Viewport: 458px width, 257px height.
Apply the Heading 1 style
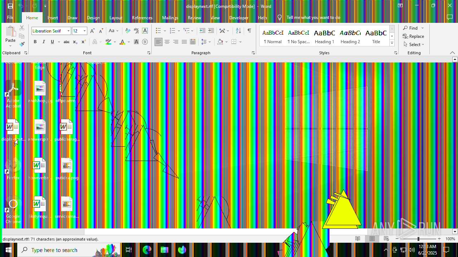click(325, 36)
